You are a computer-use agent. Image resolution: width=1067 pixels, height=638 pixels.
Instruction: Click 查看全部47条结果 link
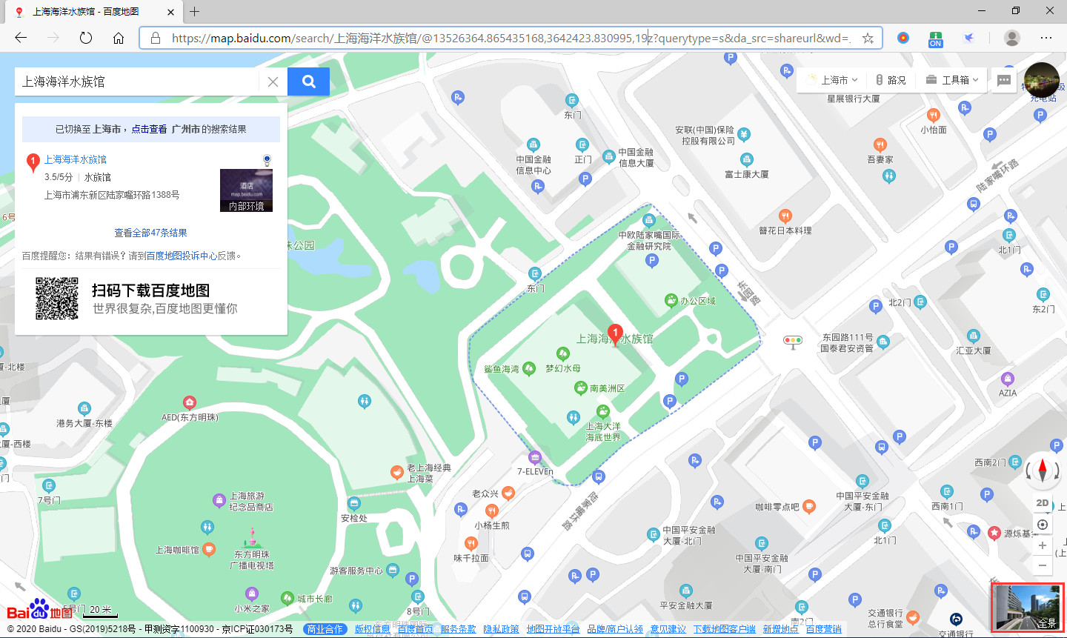tap(150, 233)
